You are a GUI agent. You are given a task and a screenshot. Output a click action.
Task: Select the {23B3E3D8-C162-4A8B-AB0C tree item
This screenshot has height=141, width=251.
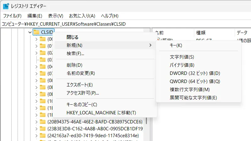[x=95, y=128]
